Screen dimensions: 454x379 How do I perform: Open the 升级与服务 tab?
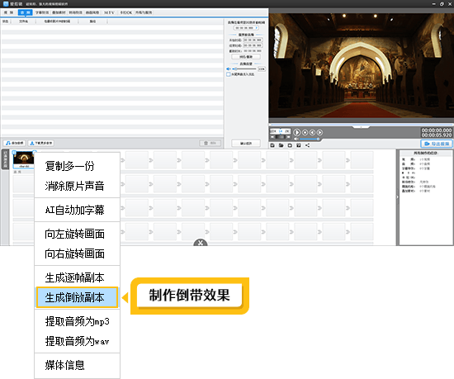coord(144,12)
